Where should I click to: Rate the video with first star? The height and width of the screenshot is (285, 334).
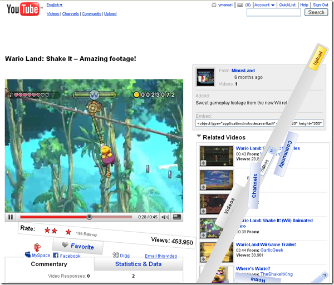[x=47, y=230]
